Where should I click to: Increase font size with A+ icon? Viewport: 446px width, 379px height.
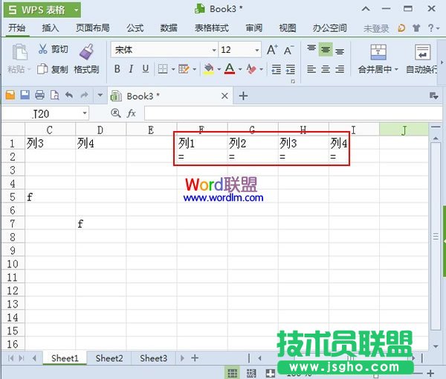(x=272, y=50)
